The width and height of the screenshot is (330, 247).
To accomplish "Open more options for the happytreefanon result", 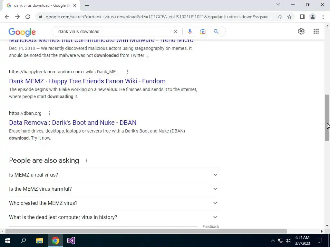I will tap(127, 72).
